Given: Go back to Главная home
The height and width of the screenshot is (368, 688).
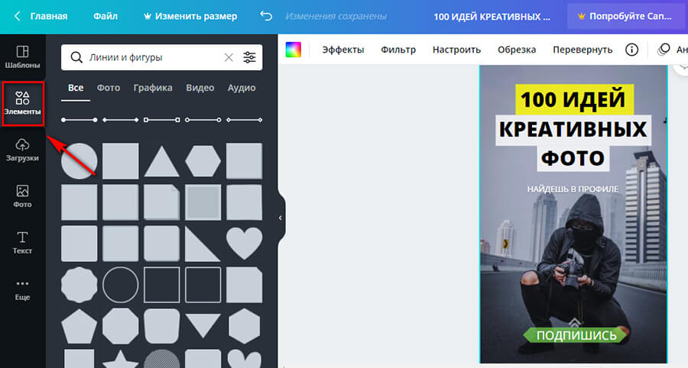Looking at the screenshot, I should [41, 16].
